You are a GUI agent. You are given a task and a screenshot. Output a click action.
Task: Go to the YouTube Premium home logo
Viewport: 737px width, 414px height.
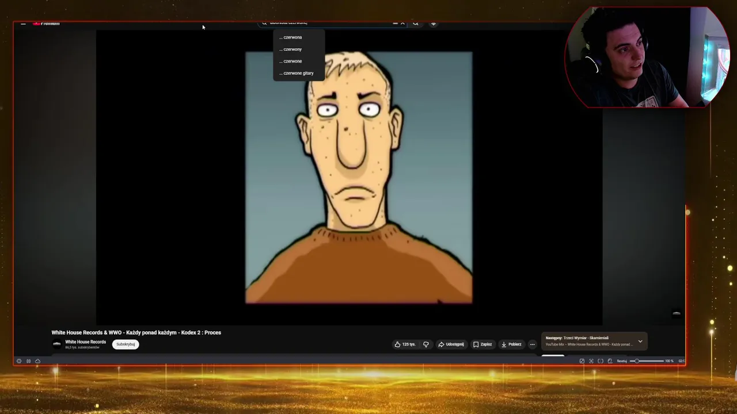tap(46, 24)
